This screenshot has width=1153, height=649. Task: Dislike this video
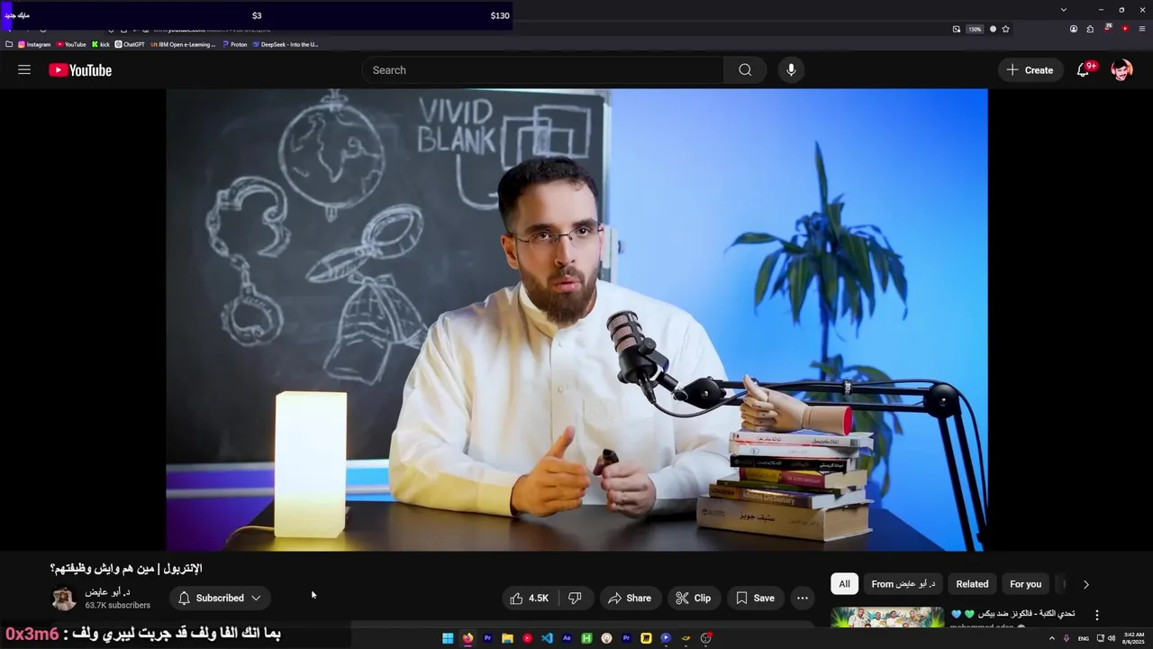click(x=575, y=598)
